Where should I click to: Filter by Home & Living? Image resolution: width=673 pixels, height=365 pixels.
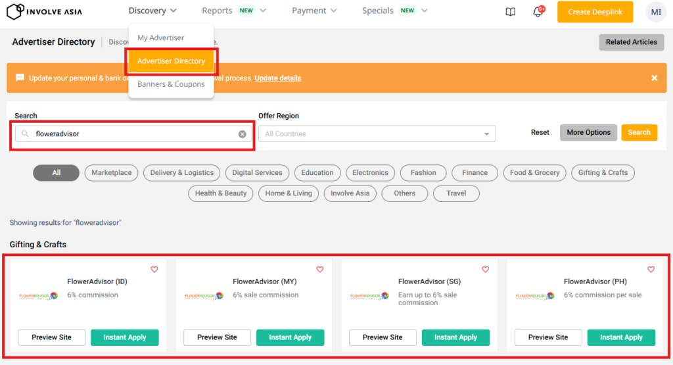tap(289, 193)
